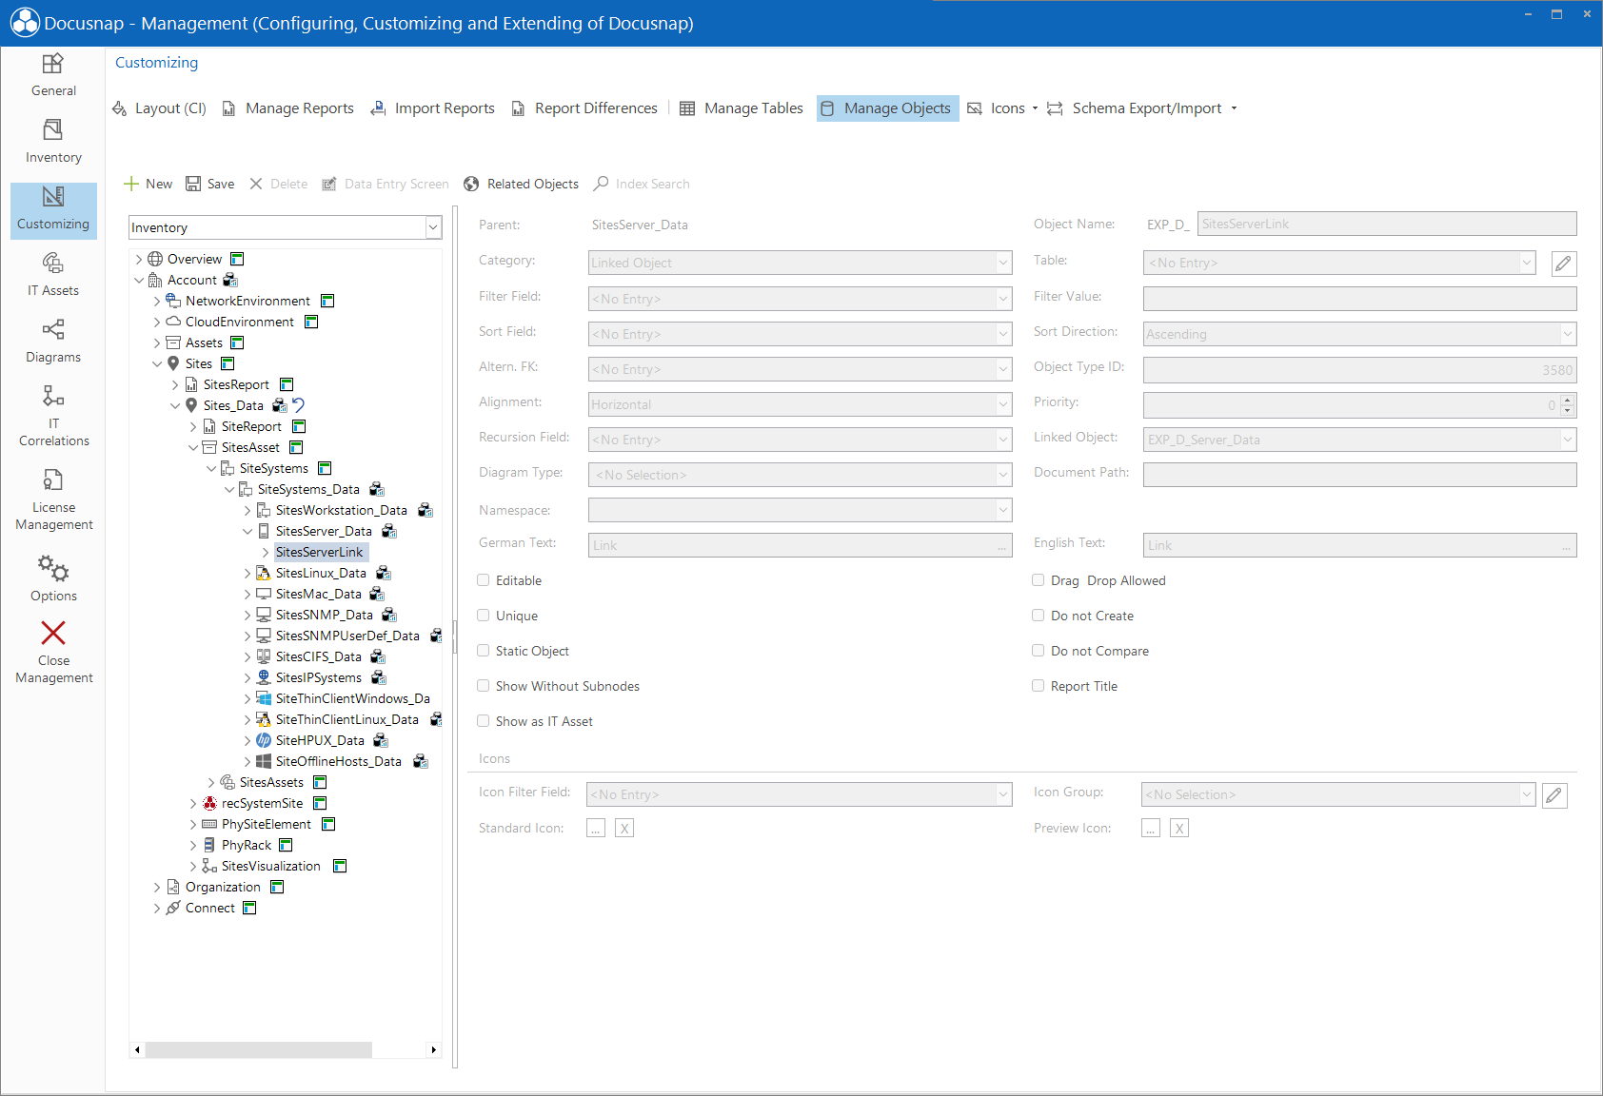Increase the Priority stepper value
The image size is (1603, 1096).
point(1568,400)
